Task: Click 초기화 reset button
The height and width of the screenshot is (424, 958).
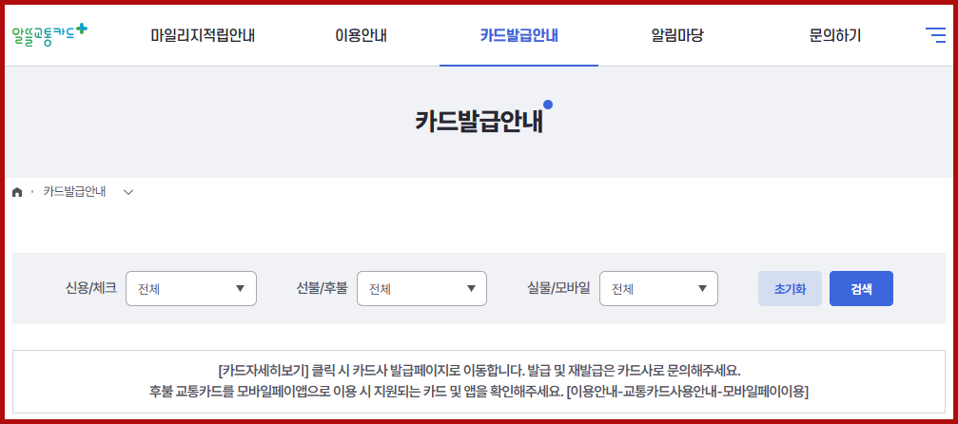Action: pyautogui.click(x=790, y=288)
